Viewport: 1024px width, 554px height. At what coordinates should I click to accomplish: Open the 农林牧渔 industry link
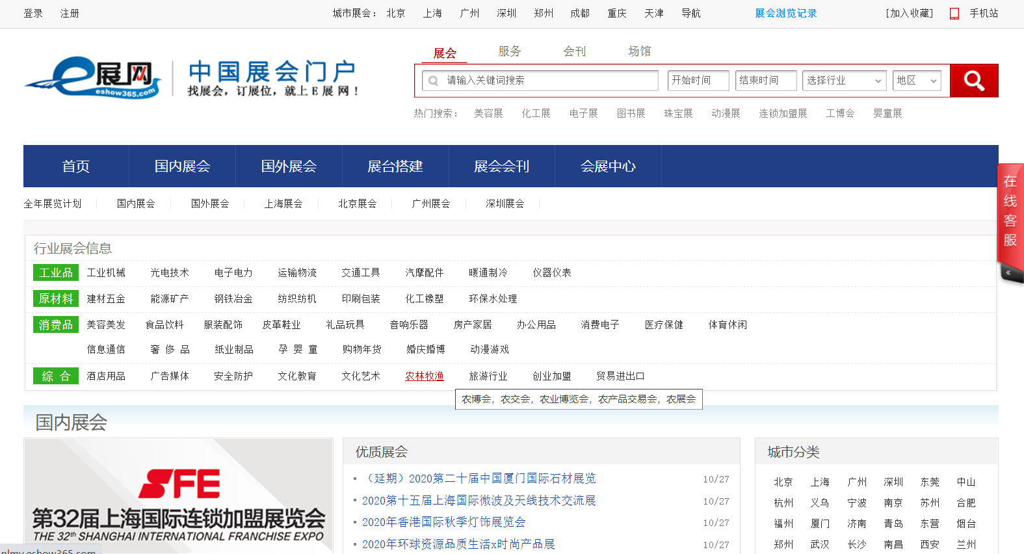[x=425, y=376]
